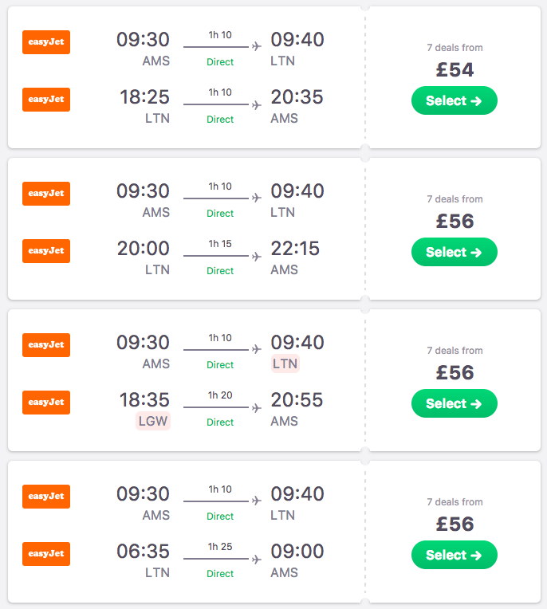The height and width of the screenshot is (609, 547).
Task: Click the highlighted LTN airport badge
Action: [x=285, y=363]
